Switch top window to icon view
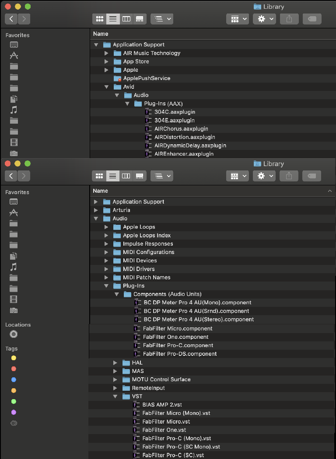 (100, 19)
